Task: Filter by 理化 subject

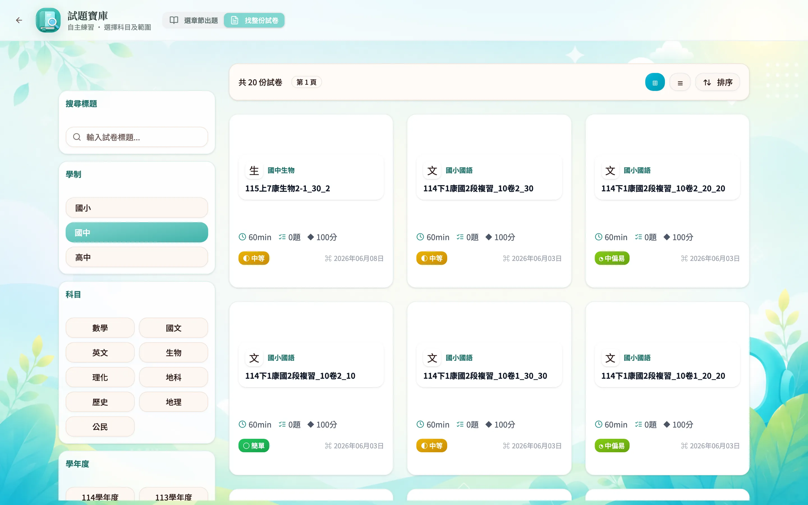Action: [x=100, y=377]
